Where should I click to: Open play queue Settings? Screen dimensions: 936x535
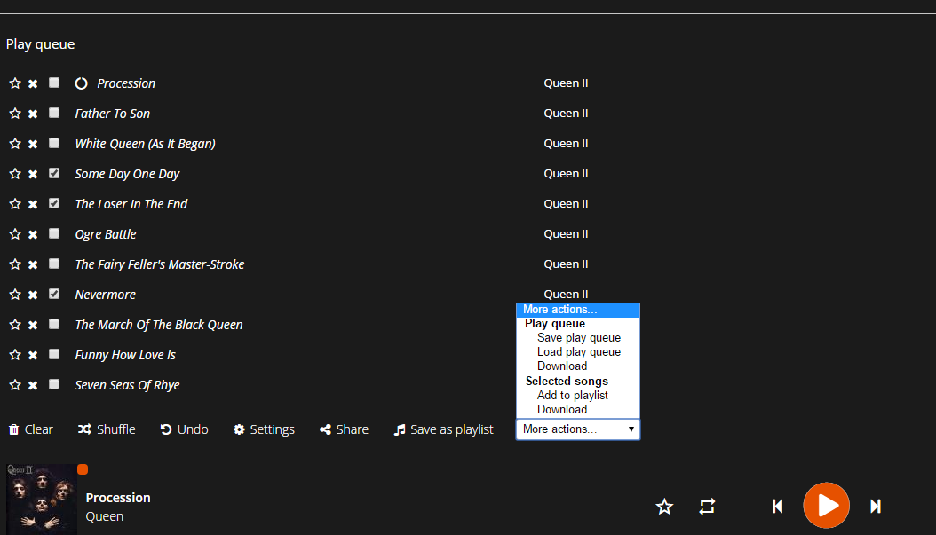pyautogui.click(x=264, y=429)
